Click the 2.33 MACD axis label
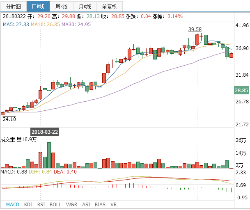 tap(241, 172)
